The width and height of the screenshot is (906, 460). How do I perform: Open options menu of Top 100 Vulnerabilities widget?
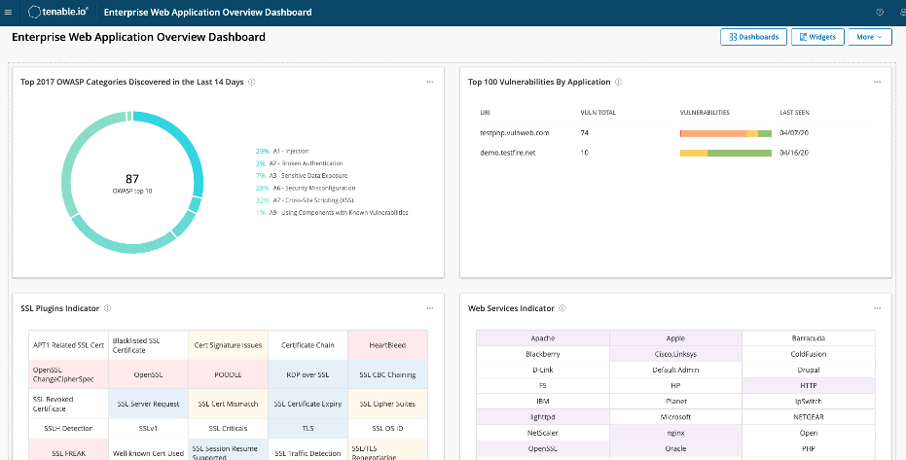point(877,82)
